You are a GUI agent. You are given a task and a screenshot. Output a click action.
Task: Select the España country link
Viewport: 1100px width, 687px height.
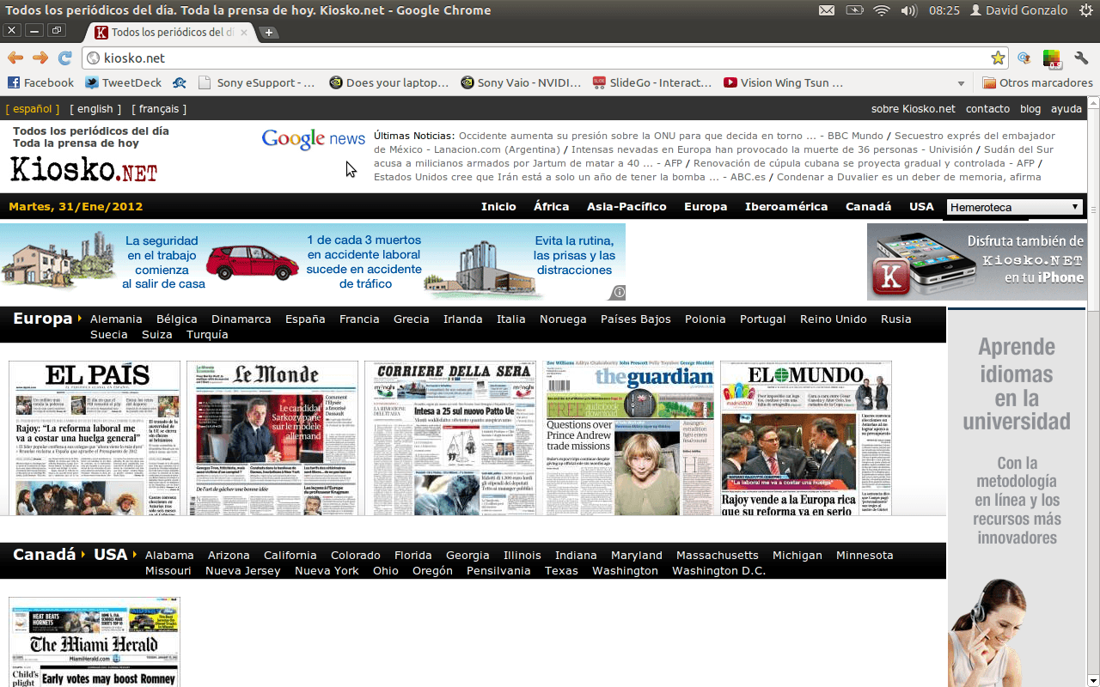(x=305, y=319)
